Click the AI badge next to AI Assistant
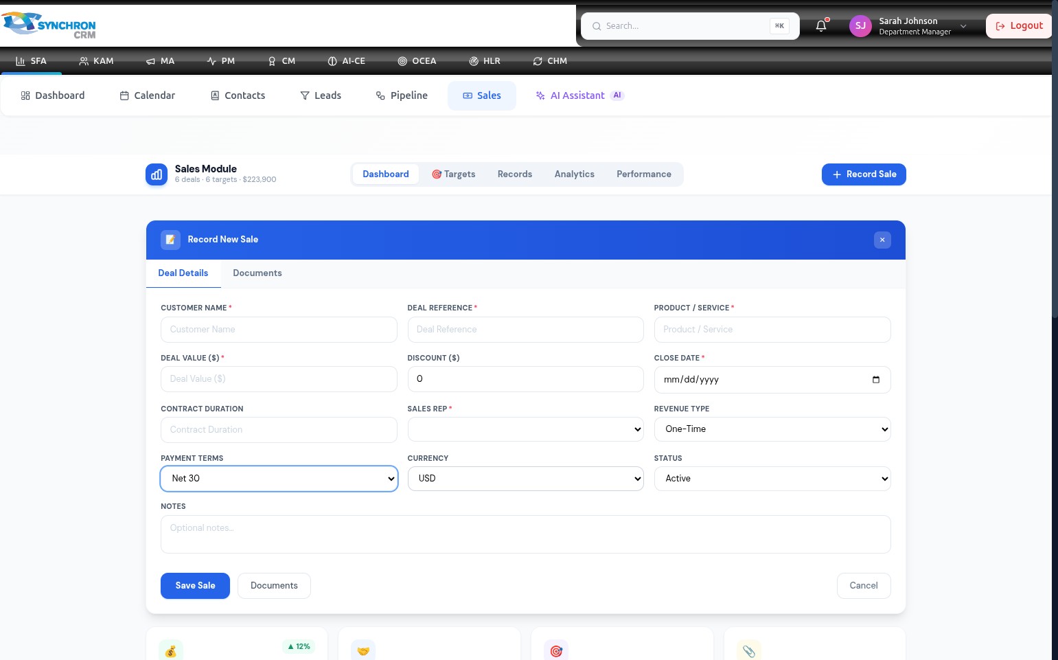1058x660 pixels. coord(617,95)
